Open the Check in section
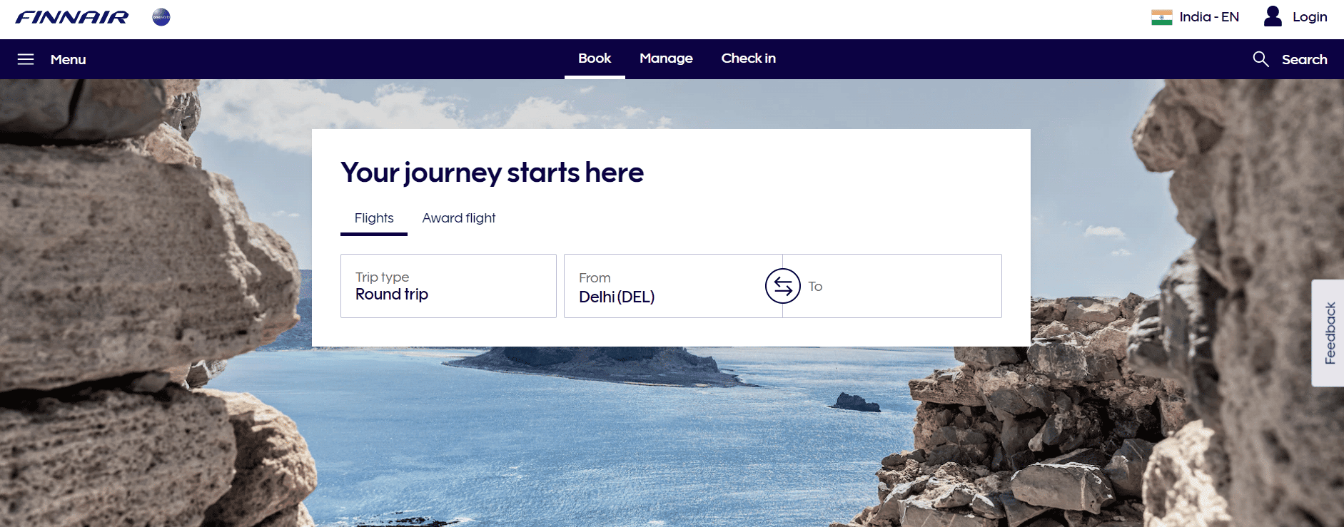 748,58
